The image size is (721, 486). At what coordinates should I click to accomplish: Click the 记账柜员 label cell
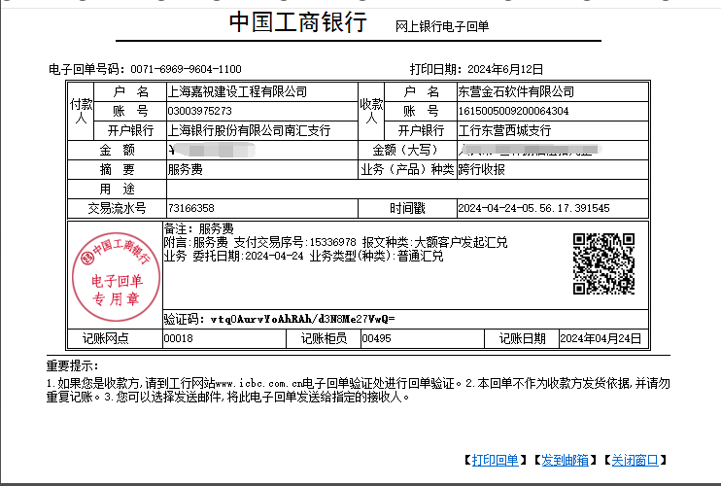click(324, 338)
